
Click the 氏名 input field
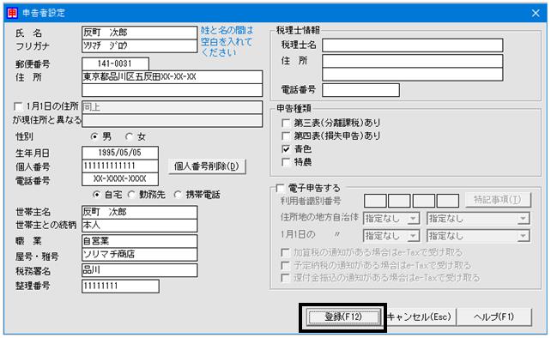140,33
